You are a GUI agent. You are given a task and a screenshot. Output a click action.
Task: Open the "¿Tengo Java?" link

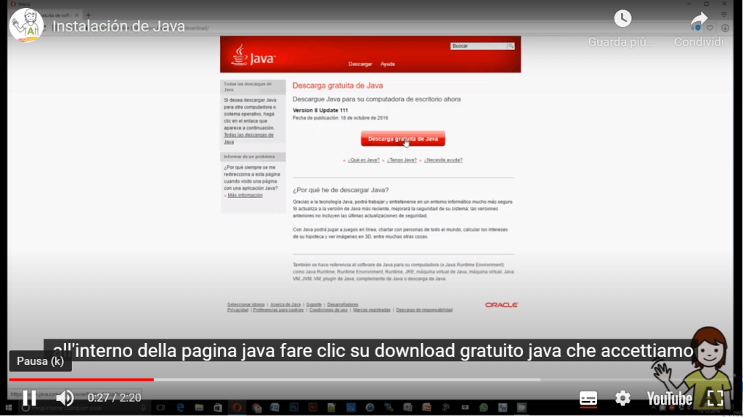pos(402,160)
